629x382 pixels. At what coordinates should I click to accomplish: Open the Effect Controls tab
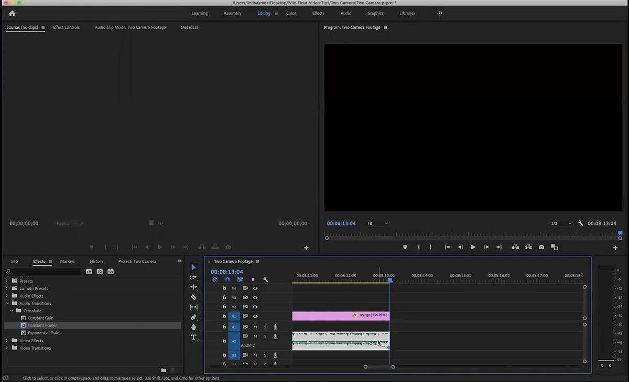tap(66, 27)
